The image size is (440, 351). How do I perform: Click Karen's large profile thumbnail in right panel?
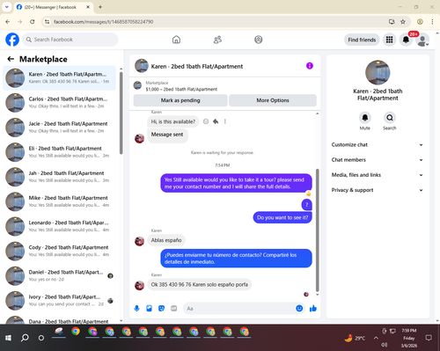378,72
